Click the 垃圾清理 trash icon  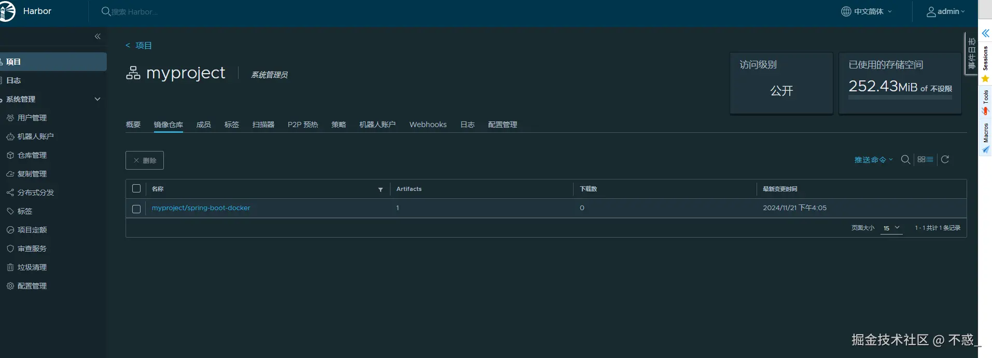(10, 267)
